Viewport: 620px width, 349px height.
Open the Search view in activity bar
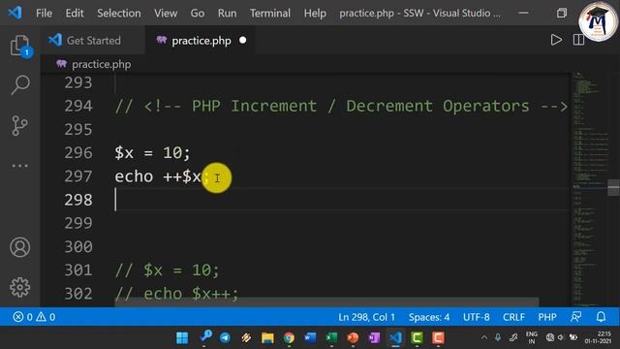coord(19,84)
